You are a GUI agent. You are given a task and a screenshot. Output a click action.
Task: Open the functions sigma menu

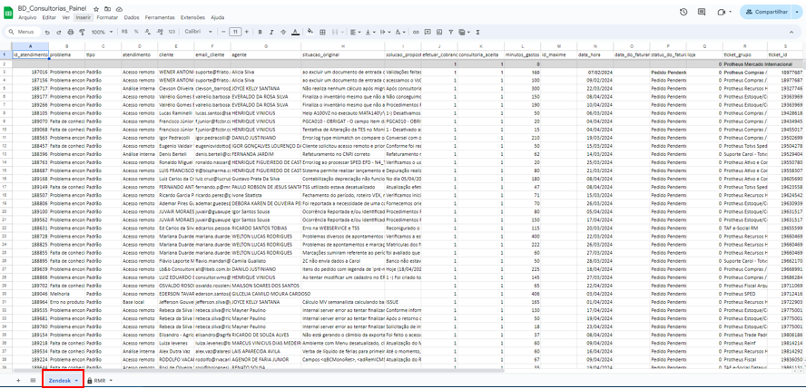tap(478, 32)
